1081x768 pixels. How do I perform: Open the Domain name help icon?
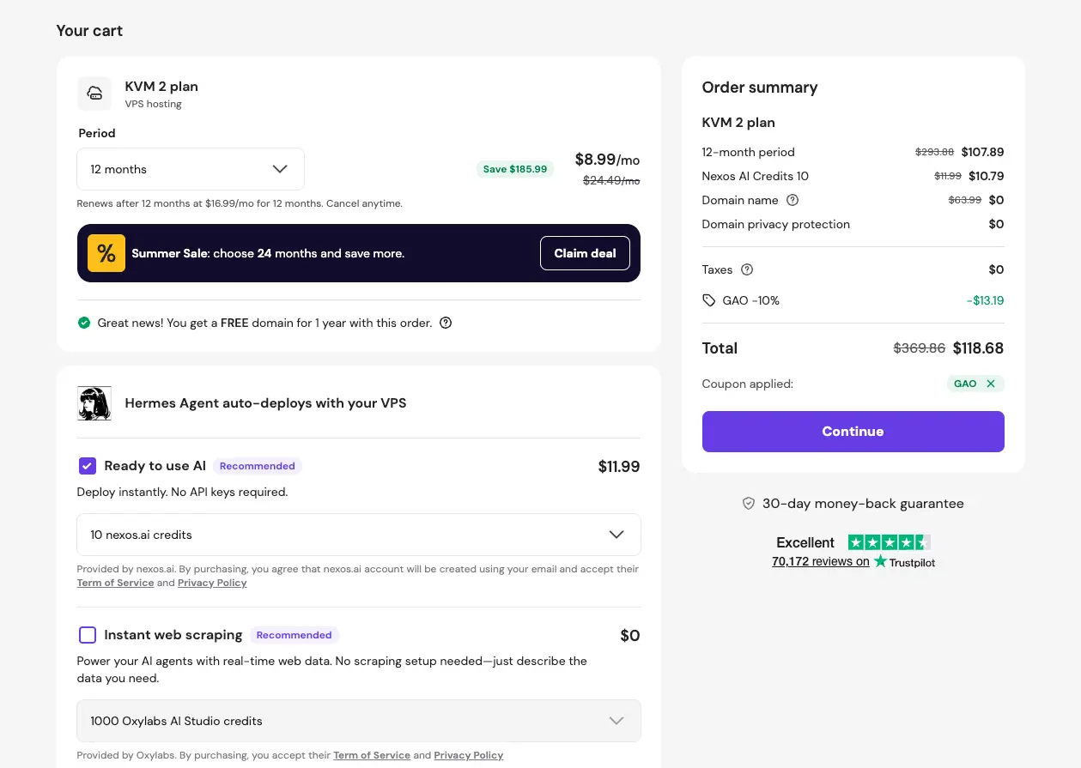[x=793, y=200]
